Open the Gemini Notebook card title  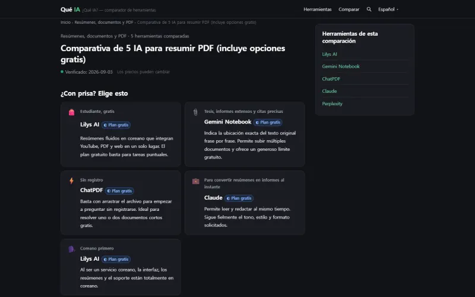[228, 122]
